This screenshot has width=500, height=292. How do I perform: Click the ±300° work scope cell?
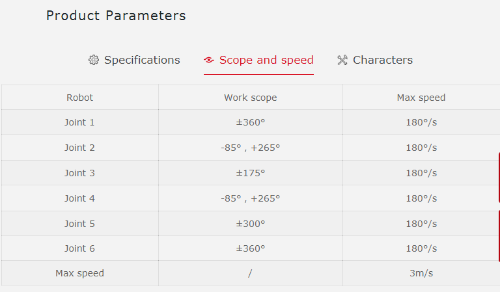250,224
